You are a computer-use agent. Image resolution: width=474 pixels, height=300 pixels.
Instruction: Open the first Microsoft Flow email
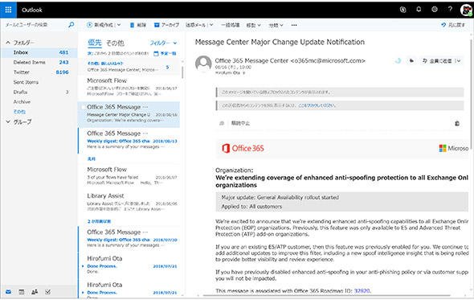click(x=129, y=87)
